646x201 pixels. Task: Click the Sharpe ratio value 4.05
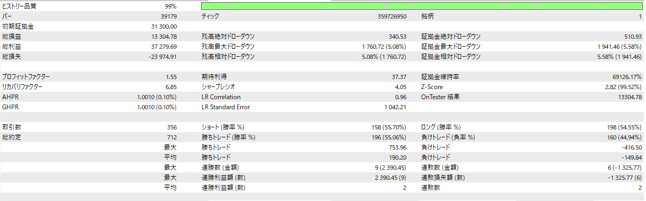coord(401,87)
